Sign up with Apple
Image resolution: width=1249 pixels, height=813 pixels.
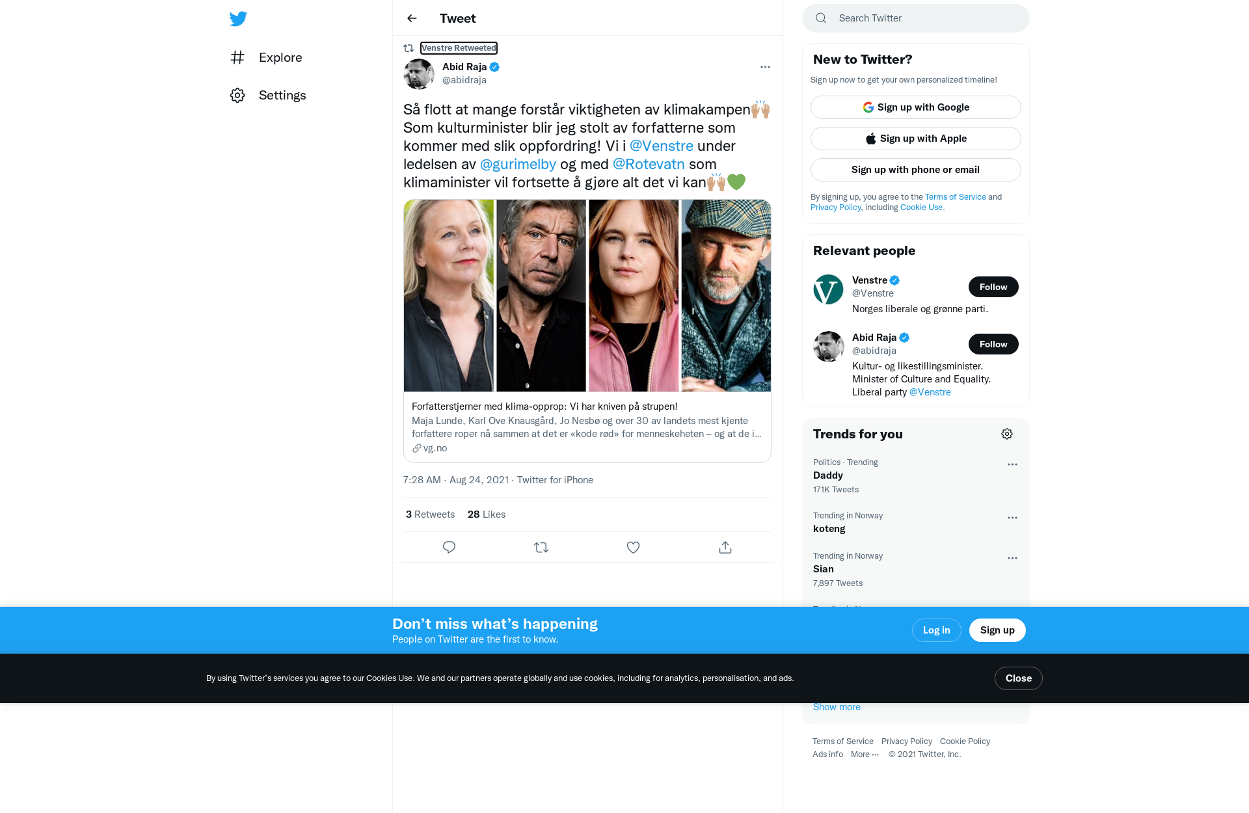pyautogui.click(x=916, y=139)
